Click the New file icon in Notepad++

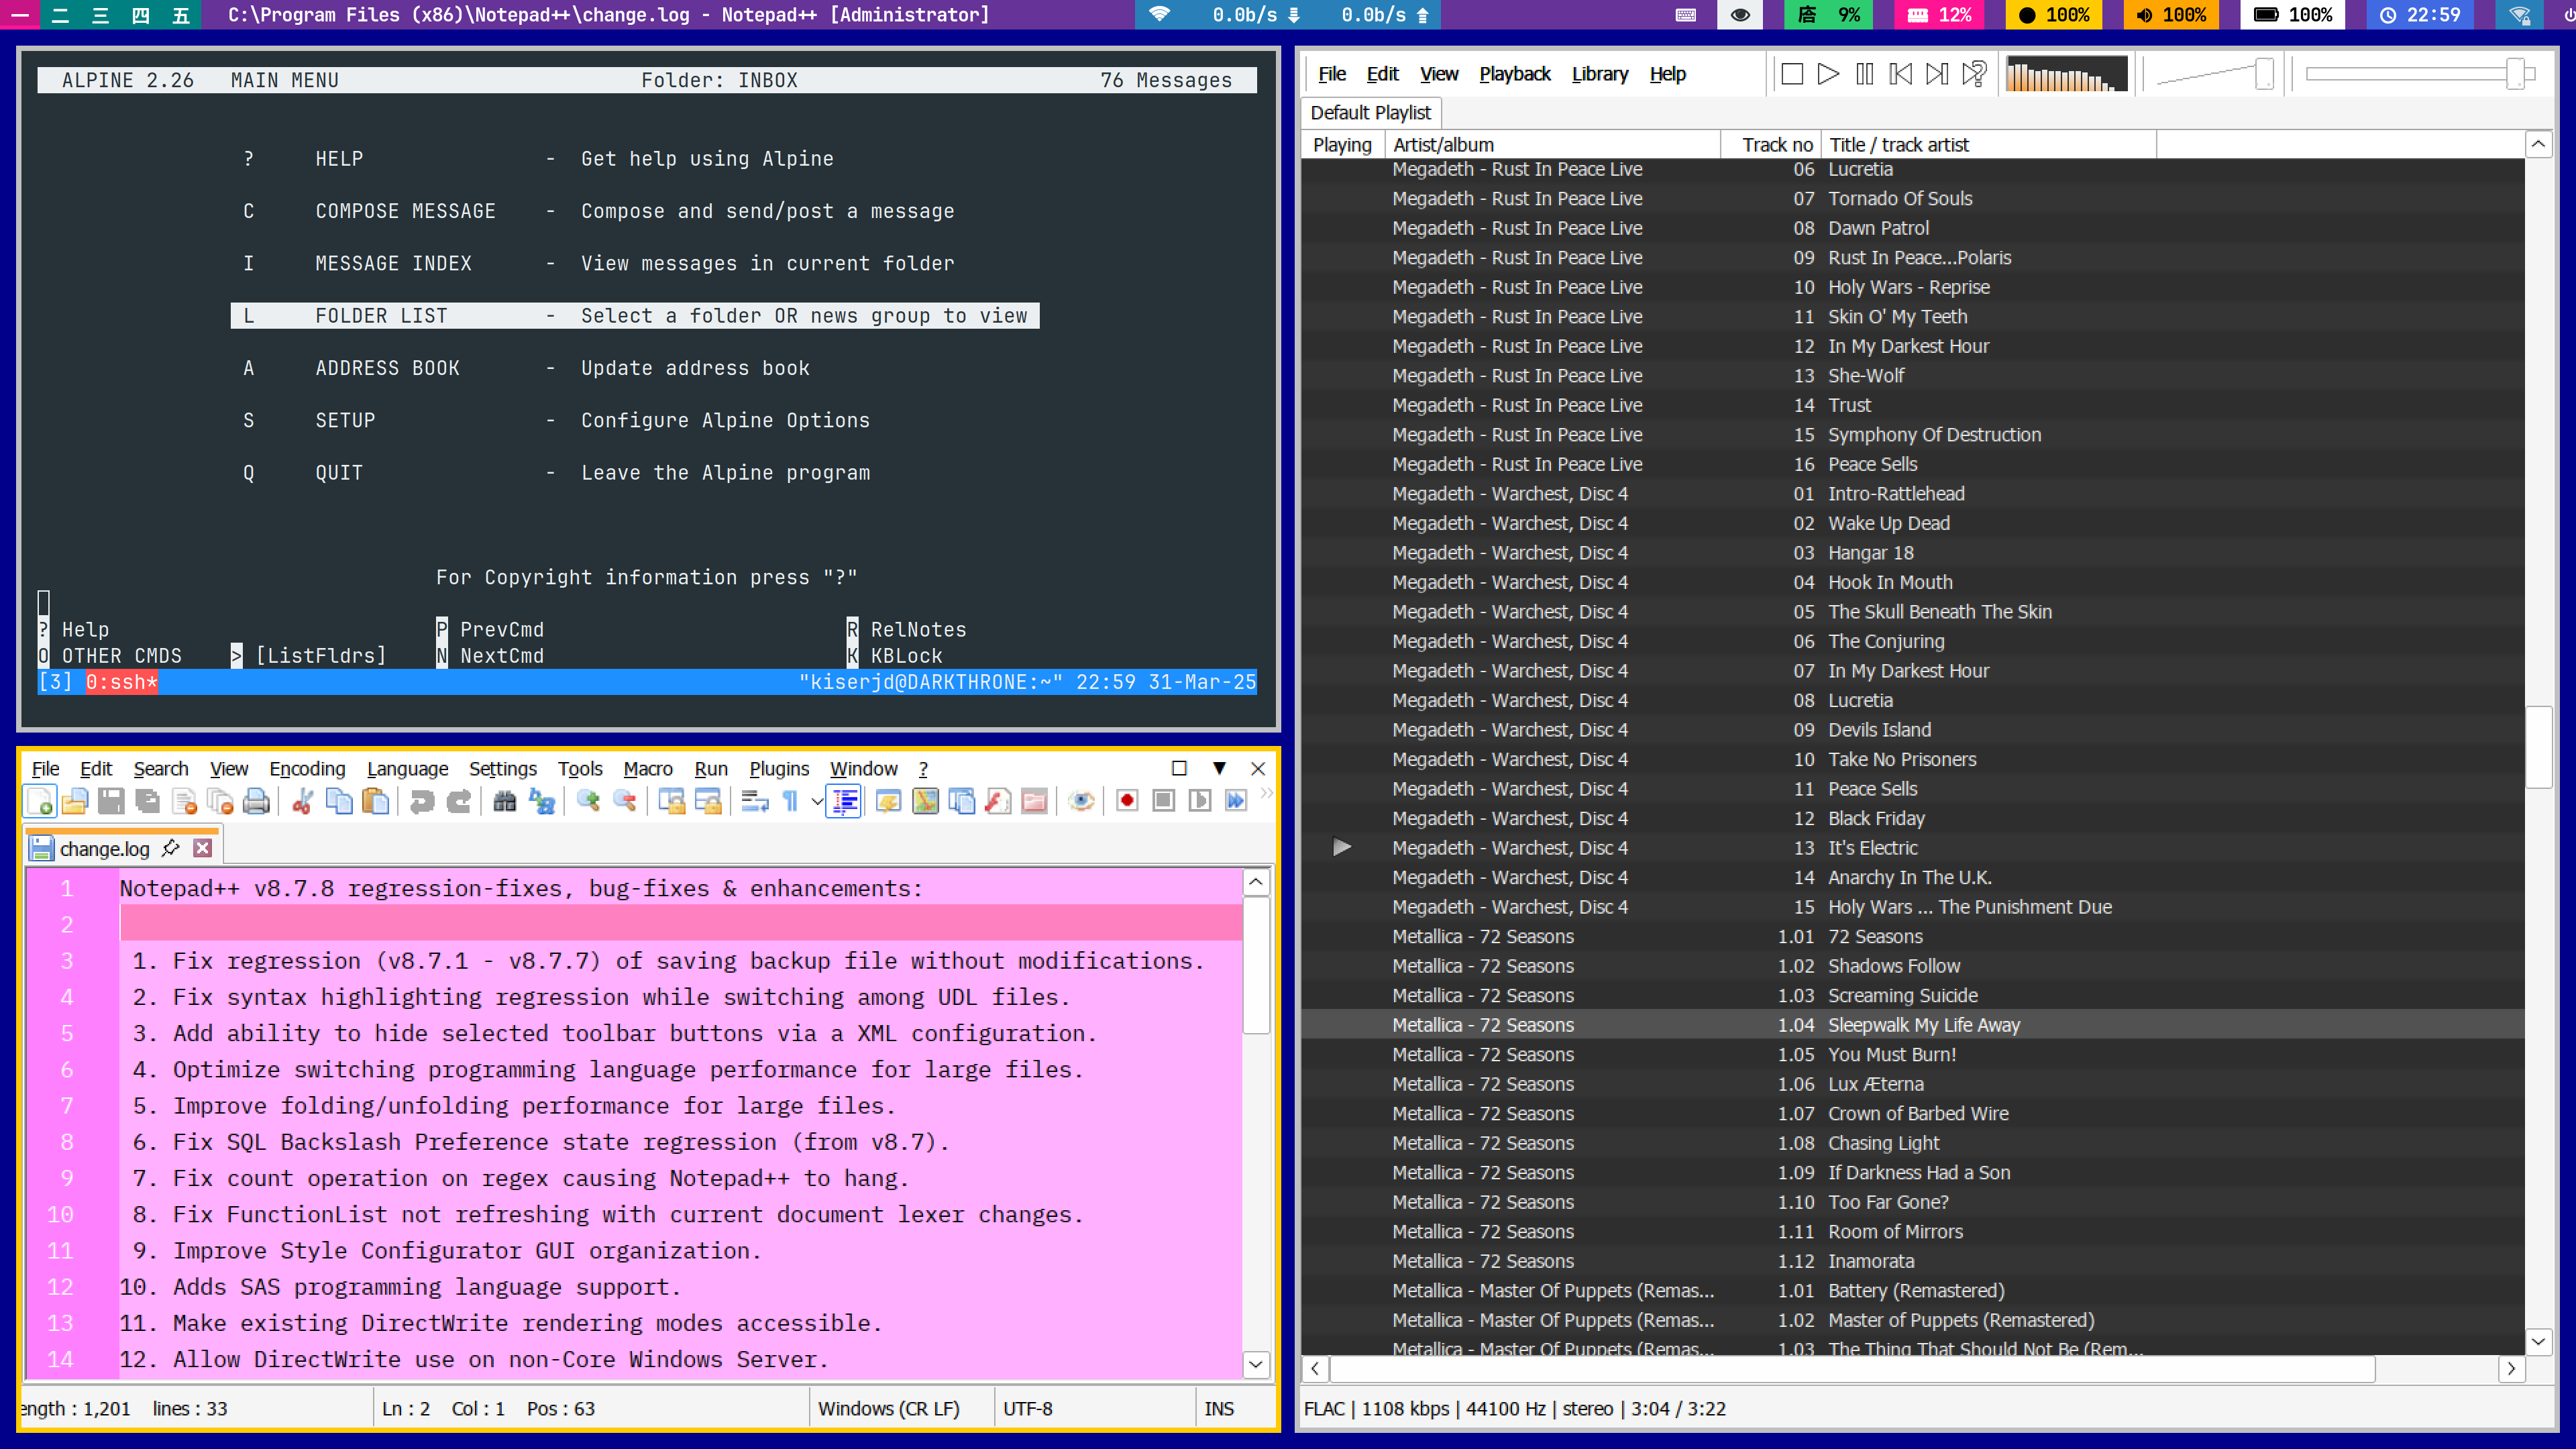click(41, 801)
